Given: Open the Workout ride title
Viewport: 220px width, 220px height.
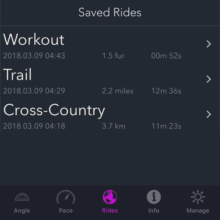Looking at the screenshot, I should click(34, 39).
